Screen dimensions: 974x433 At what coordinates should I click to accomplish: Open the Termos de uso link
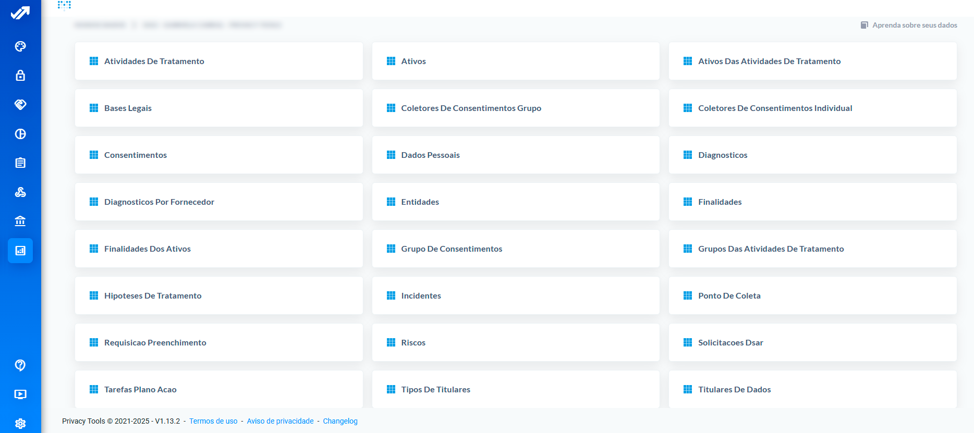(213, 421)
